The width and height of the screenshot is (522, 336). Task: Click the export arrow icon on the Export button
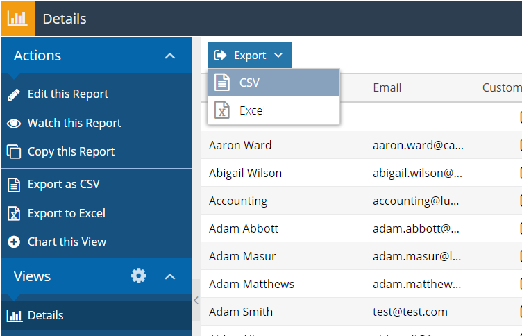point(220,56)
